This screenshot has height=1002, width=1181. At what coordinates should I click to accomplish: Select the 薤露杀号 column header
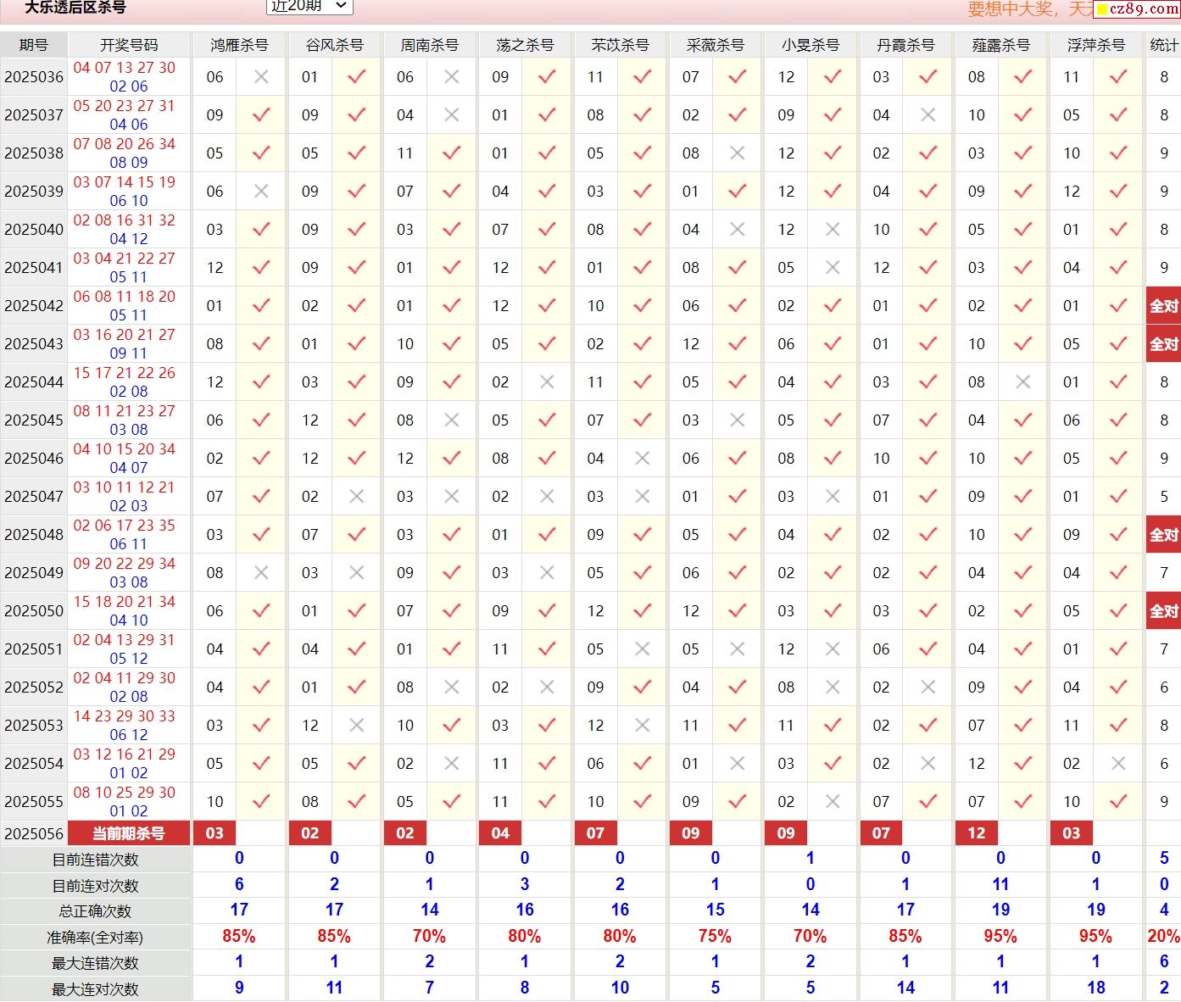click(1000, 45)
